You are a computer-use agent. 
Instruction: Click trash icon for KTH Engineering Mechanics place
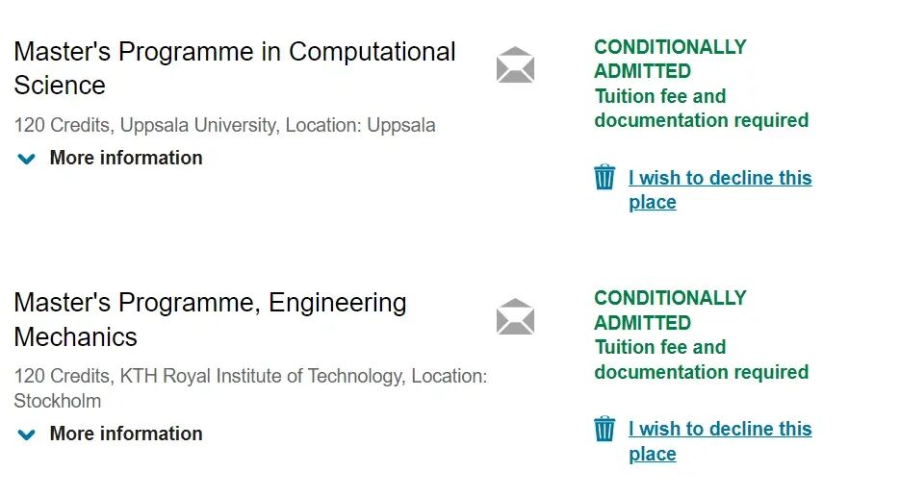[604, 429]
